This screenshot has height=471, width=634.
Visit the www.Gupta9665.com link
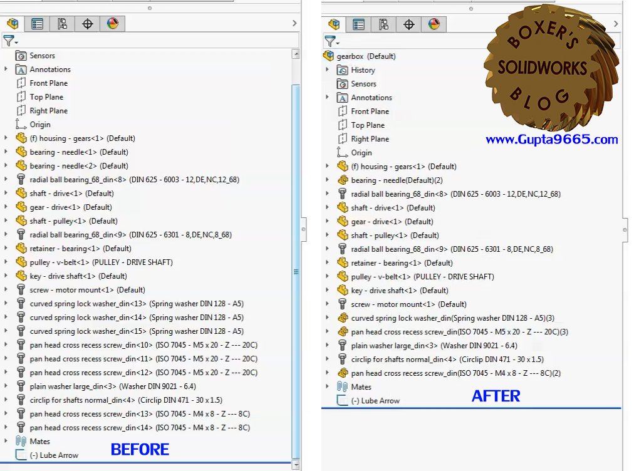550,140
